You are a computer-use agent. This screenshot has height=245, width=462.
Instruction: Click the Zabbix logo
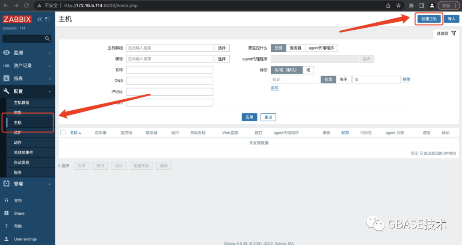coord(17,19)
